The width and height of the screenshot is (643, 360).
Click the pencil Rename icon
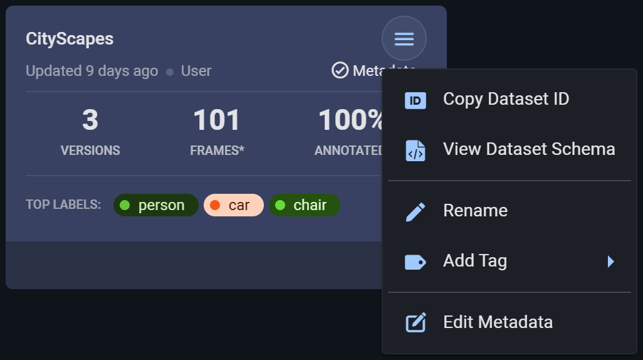(x=415, y=211)
